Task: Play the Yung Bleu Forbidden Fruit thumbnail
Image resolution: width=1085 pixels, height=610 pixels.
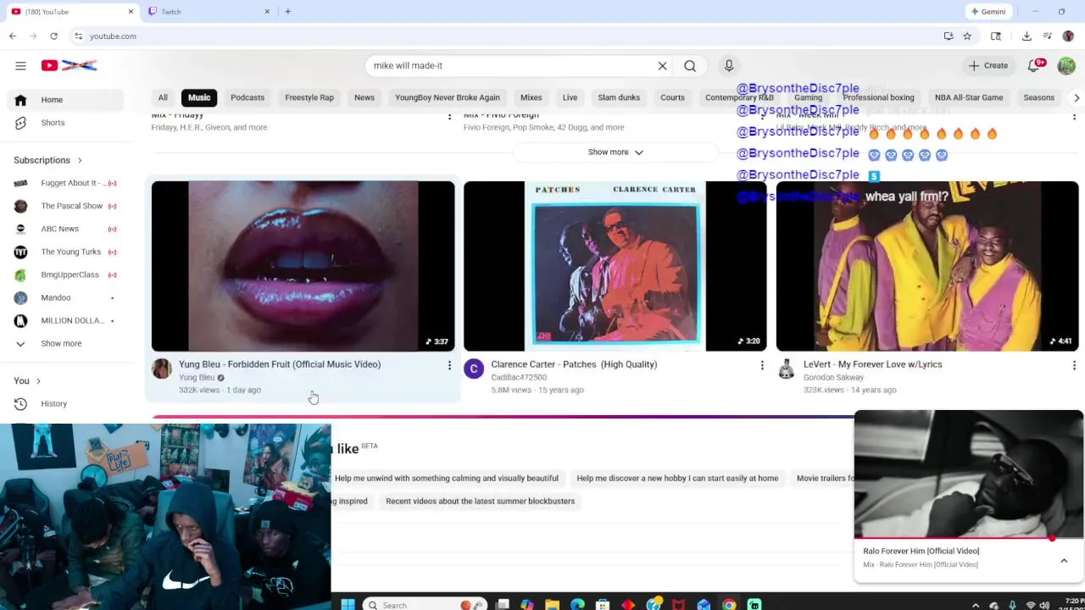Action: [303, 266]
